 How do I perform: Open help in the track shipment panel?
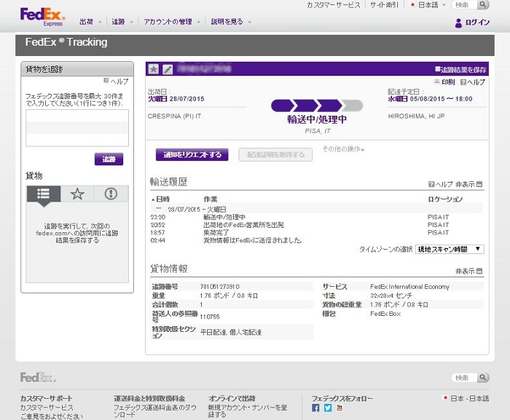pos(116,81)
